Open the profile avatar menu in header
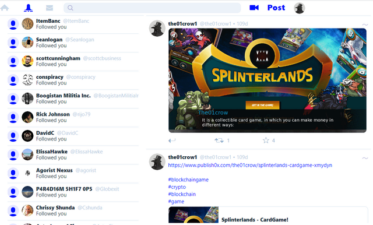 click(299, 8)
